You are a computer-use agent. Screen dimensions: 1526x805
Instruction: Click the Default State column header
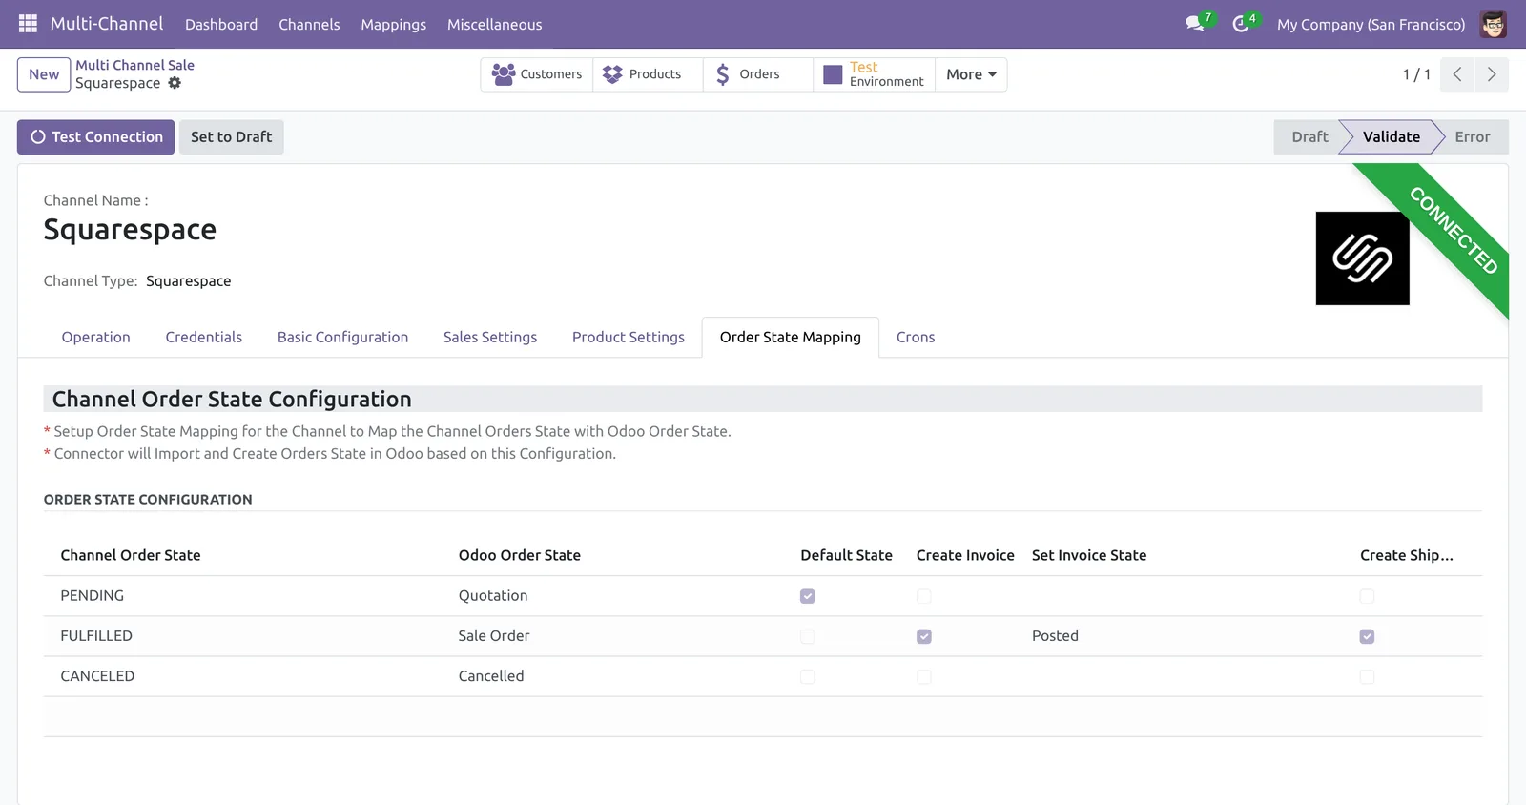pos(846,555)
